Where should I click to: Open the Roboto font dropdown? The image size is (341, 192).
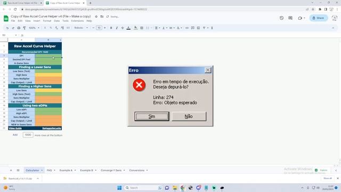point(81,28)
